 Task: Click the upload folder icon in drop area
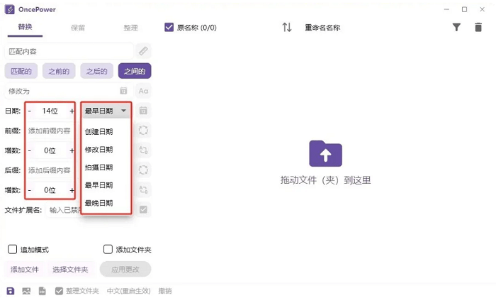[325, 153]
